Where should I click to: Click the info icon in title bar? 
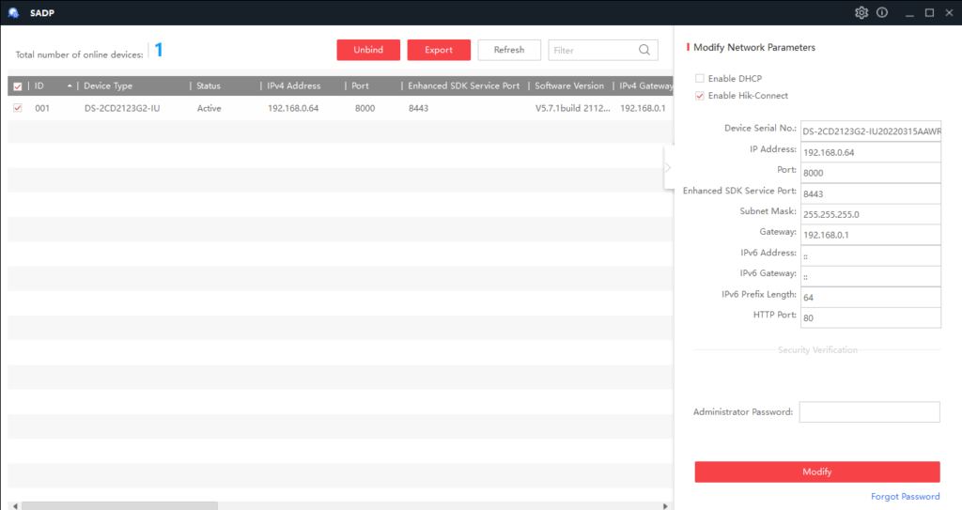pyautogui.click(x=882, y=12)
